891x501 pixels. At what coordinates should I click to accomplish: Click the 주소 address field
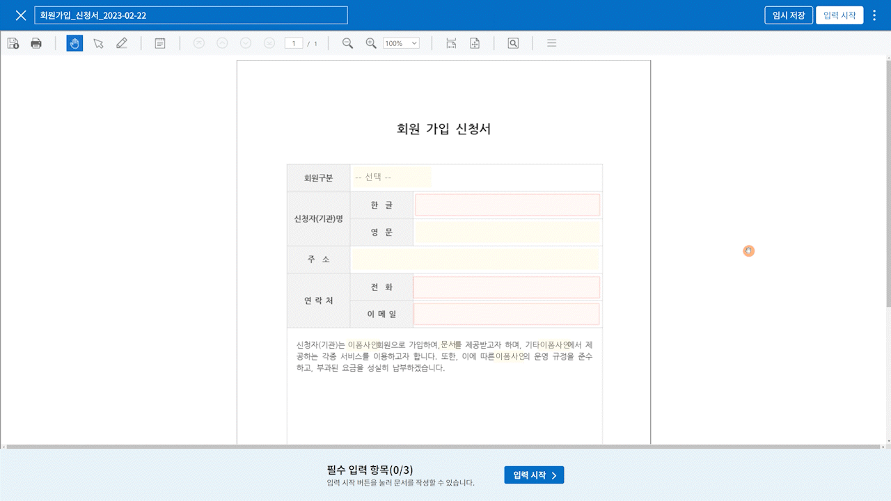[475, 260]
